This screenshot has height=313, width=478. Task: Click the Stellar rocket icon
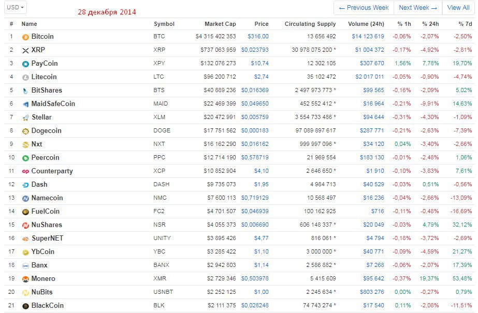click(25, 117)
